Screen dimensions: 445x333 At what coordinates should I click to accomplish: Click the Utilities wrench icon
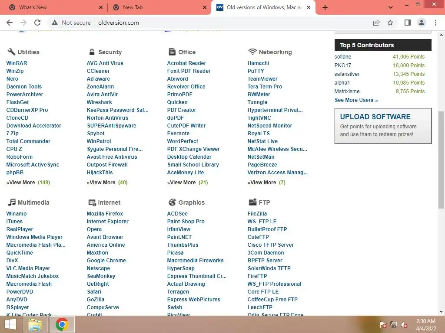click(11, 52)
